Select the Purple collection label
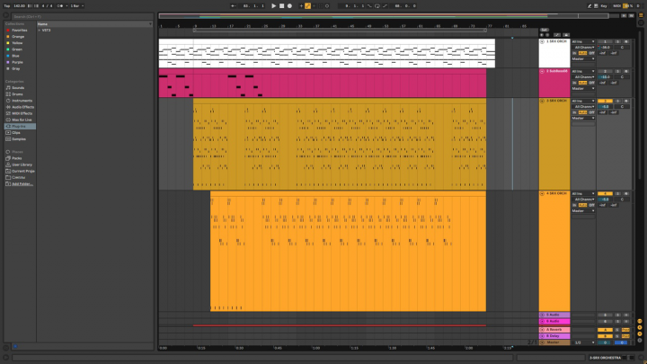Screen dimensions: 647x364 click(17, 62)
